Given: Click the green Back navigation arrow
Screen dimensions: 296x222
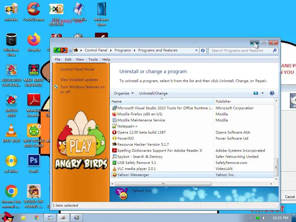Looking at the screenshot, I should pyautogui.click(x=57, y=50).
